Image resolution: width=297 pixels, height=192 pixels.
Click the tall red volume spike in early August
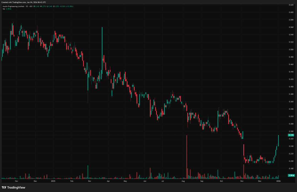pos(187,157)
